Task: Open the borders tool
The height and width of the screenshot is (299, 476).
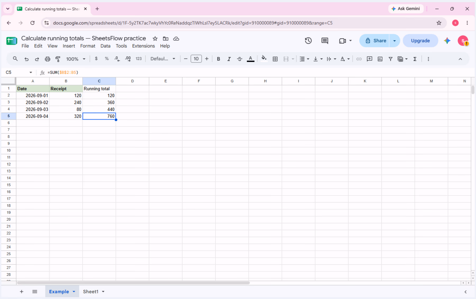Action: (x=275, y=59)
